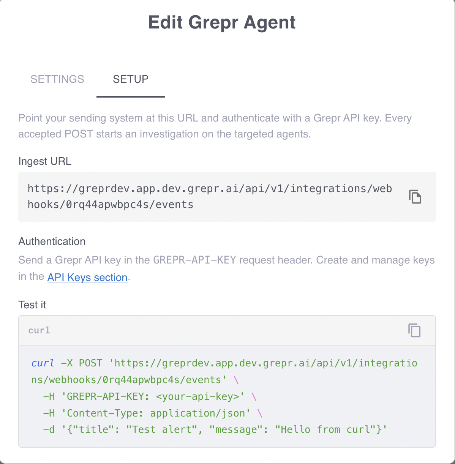Copy the Ingest URL to clipboard
The height and width of the screenshot is (464, 455).
click(415, 197)
